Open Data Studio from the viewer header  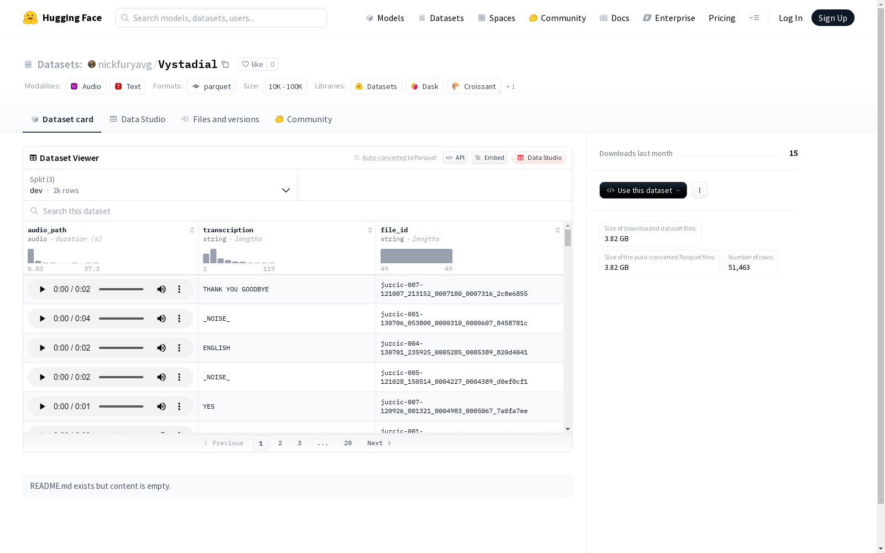point(539,158)
